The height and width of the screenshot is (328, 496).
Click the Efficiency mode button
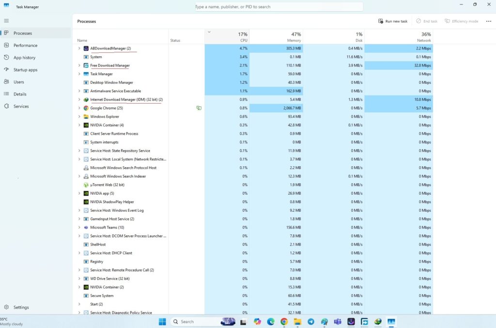pos(462,21)
